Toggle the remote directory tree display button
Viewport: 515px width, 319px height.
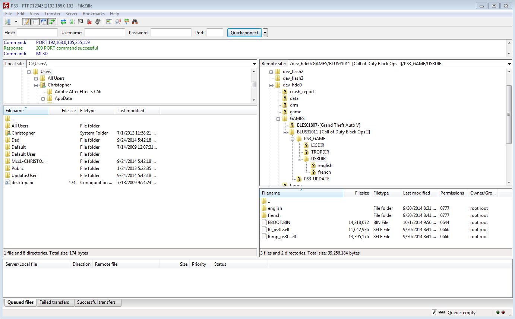44,22
